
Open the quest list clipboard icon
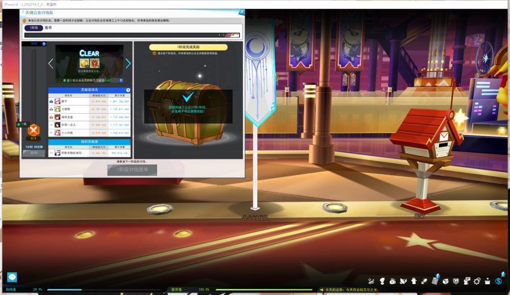point(435,281)
